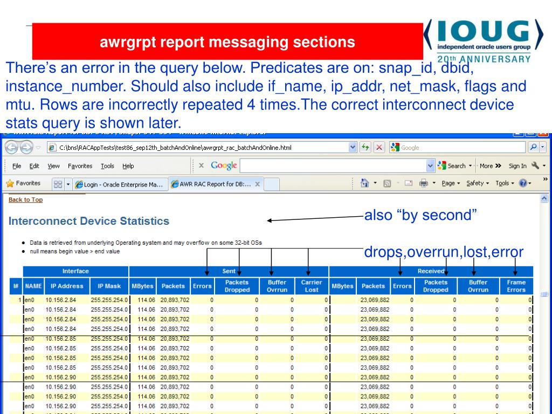Switch to the Login - Oracle Enterprise Manager tab
Screen dimensions: 552x414
point(120,184)
